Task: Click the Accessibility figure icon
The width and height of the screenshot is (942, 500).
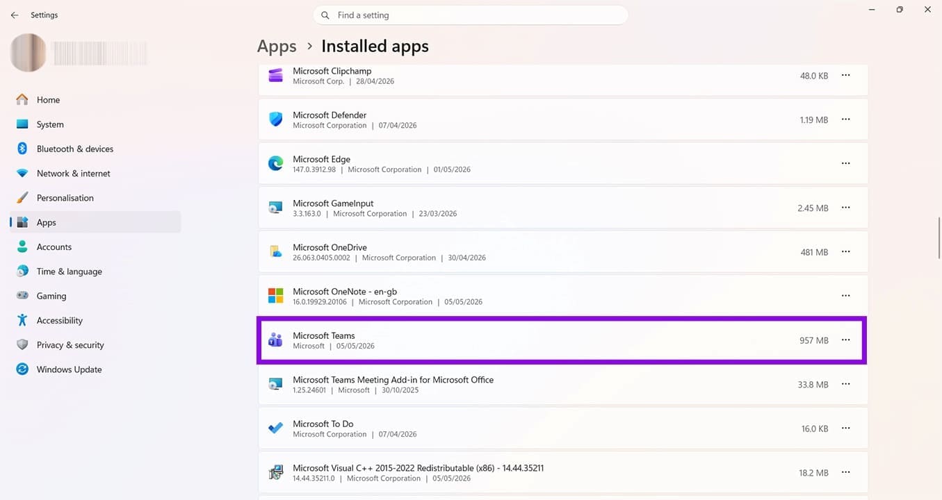Action: [22, 320]
